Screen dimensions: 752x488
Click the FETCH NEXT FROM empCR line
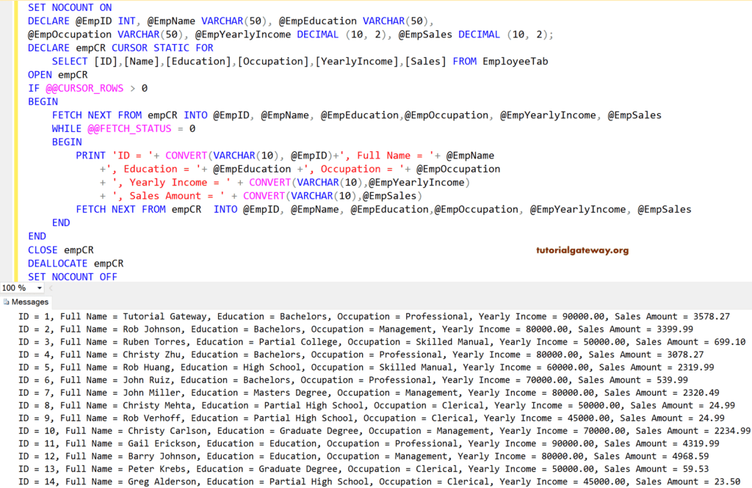coord(117,114)
